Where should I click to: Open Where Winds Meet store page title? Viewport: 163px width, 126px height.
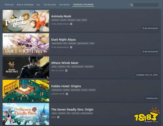(65, 63)
